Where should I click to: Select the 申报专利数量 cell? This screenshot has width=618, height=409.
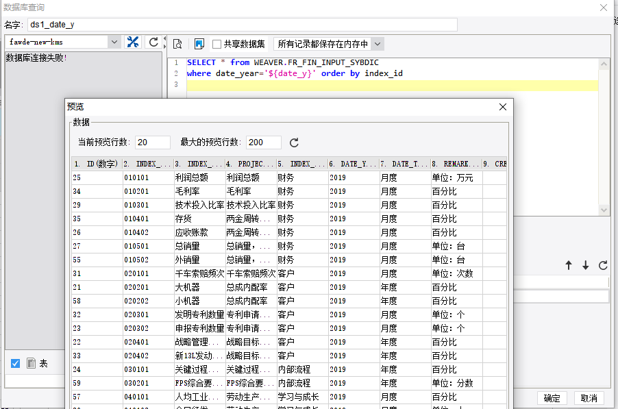(x=199, y=328)
